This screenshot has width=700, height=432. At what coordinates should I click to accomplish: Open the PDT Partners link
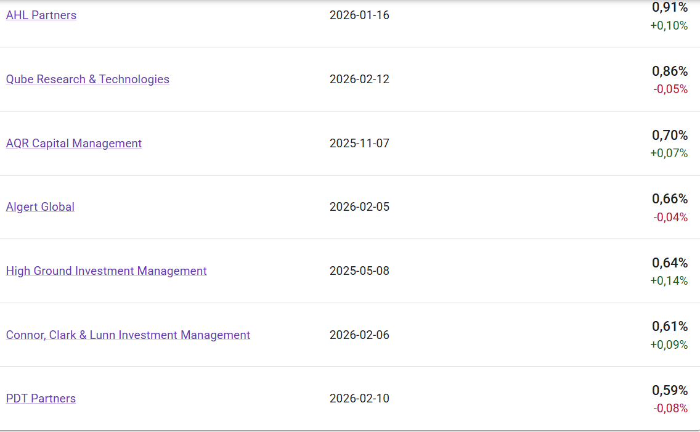[41, 399]
